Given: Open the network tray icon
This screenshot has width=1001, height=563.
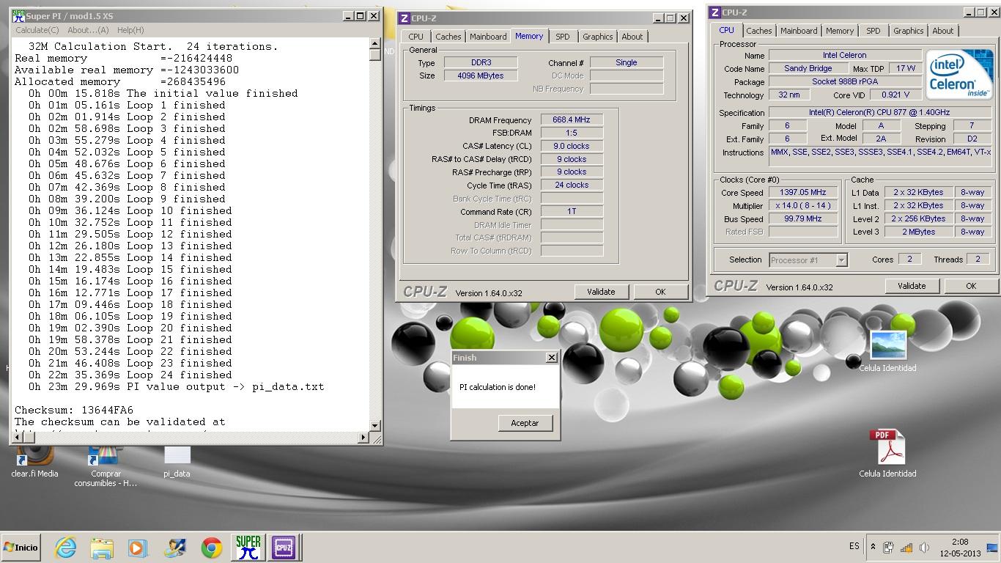Looking at the screenshot, I should (x=906, y=547).
